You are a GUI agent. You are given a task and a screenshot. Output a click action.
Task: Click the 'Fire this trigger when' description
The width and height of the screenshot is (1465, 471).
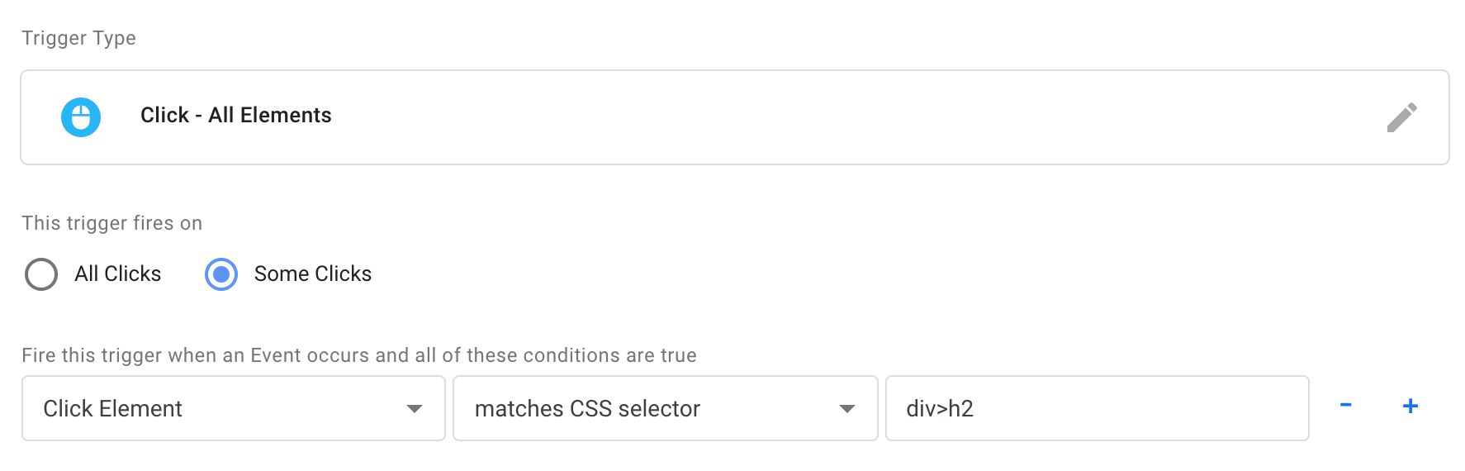click(359, 355)
